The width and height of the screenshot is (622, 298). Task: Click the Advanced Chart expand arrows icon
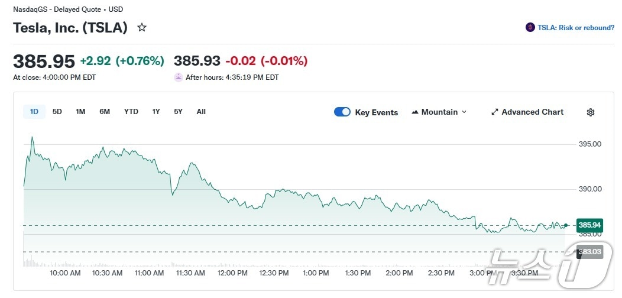point(495,112)
